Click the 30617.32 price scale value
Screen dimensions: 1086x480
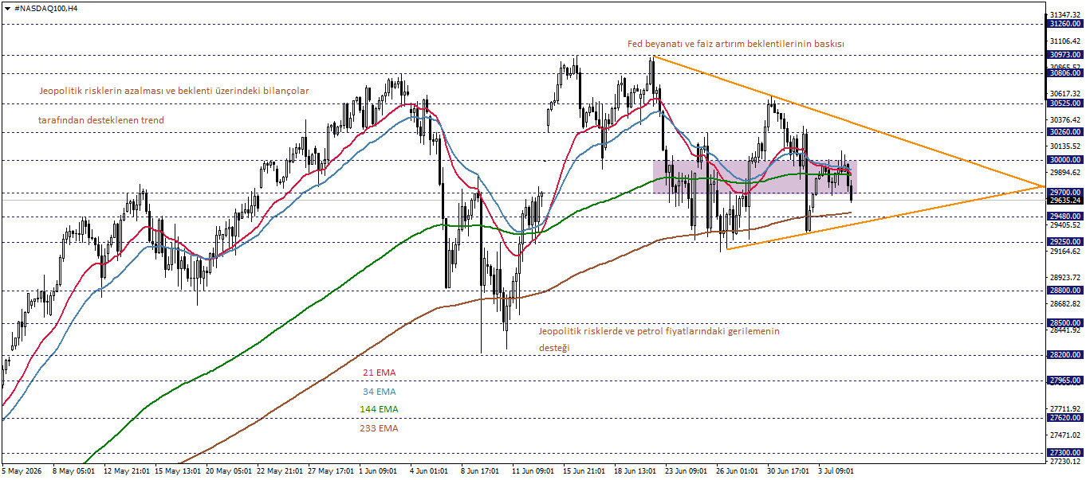coord(1065,93)
